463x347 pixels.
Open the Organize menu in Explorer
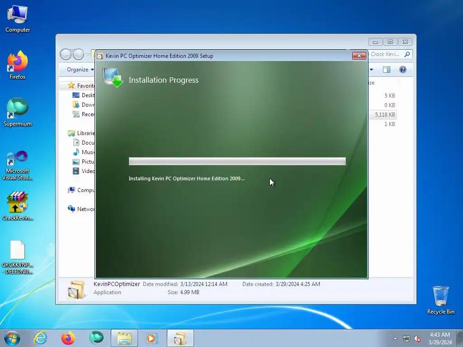coord(80,70)
